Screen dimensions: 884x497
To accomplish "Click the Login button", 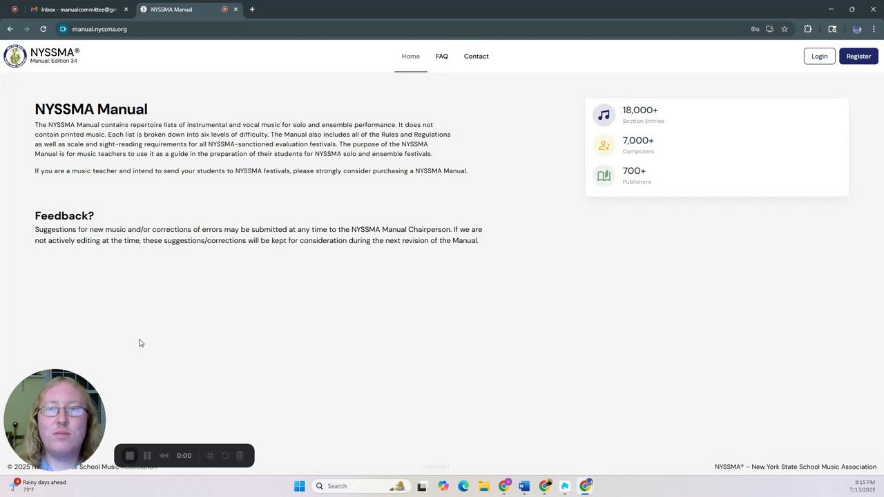I will click(x=820, y=57).
